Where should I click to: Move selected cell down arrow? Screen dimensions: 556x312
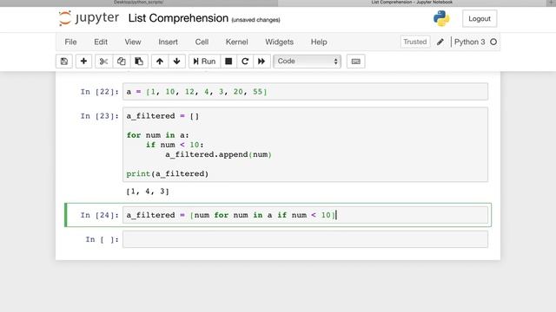[176, 62]
